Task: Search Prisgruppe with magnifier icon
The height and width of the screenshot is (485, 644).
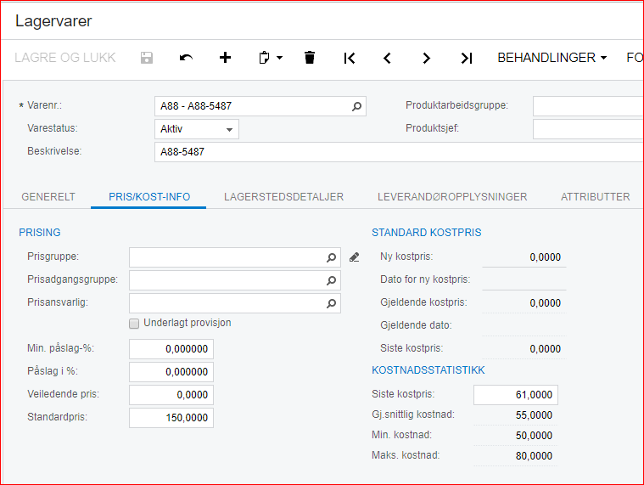Action: tap(331, 257)
